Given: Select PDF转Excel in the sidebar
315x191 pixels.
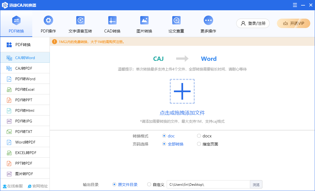Looking at the screenshot, I should click(25, 89).
